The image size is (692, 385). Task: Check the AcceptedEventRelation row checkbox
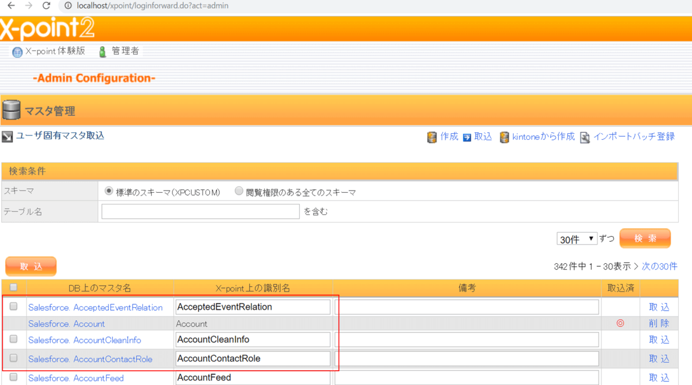(13, 306)
